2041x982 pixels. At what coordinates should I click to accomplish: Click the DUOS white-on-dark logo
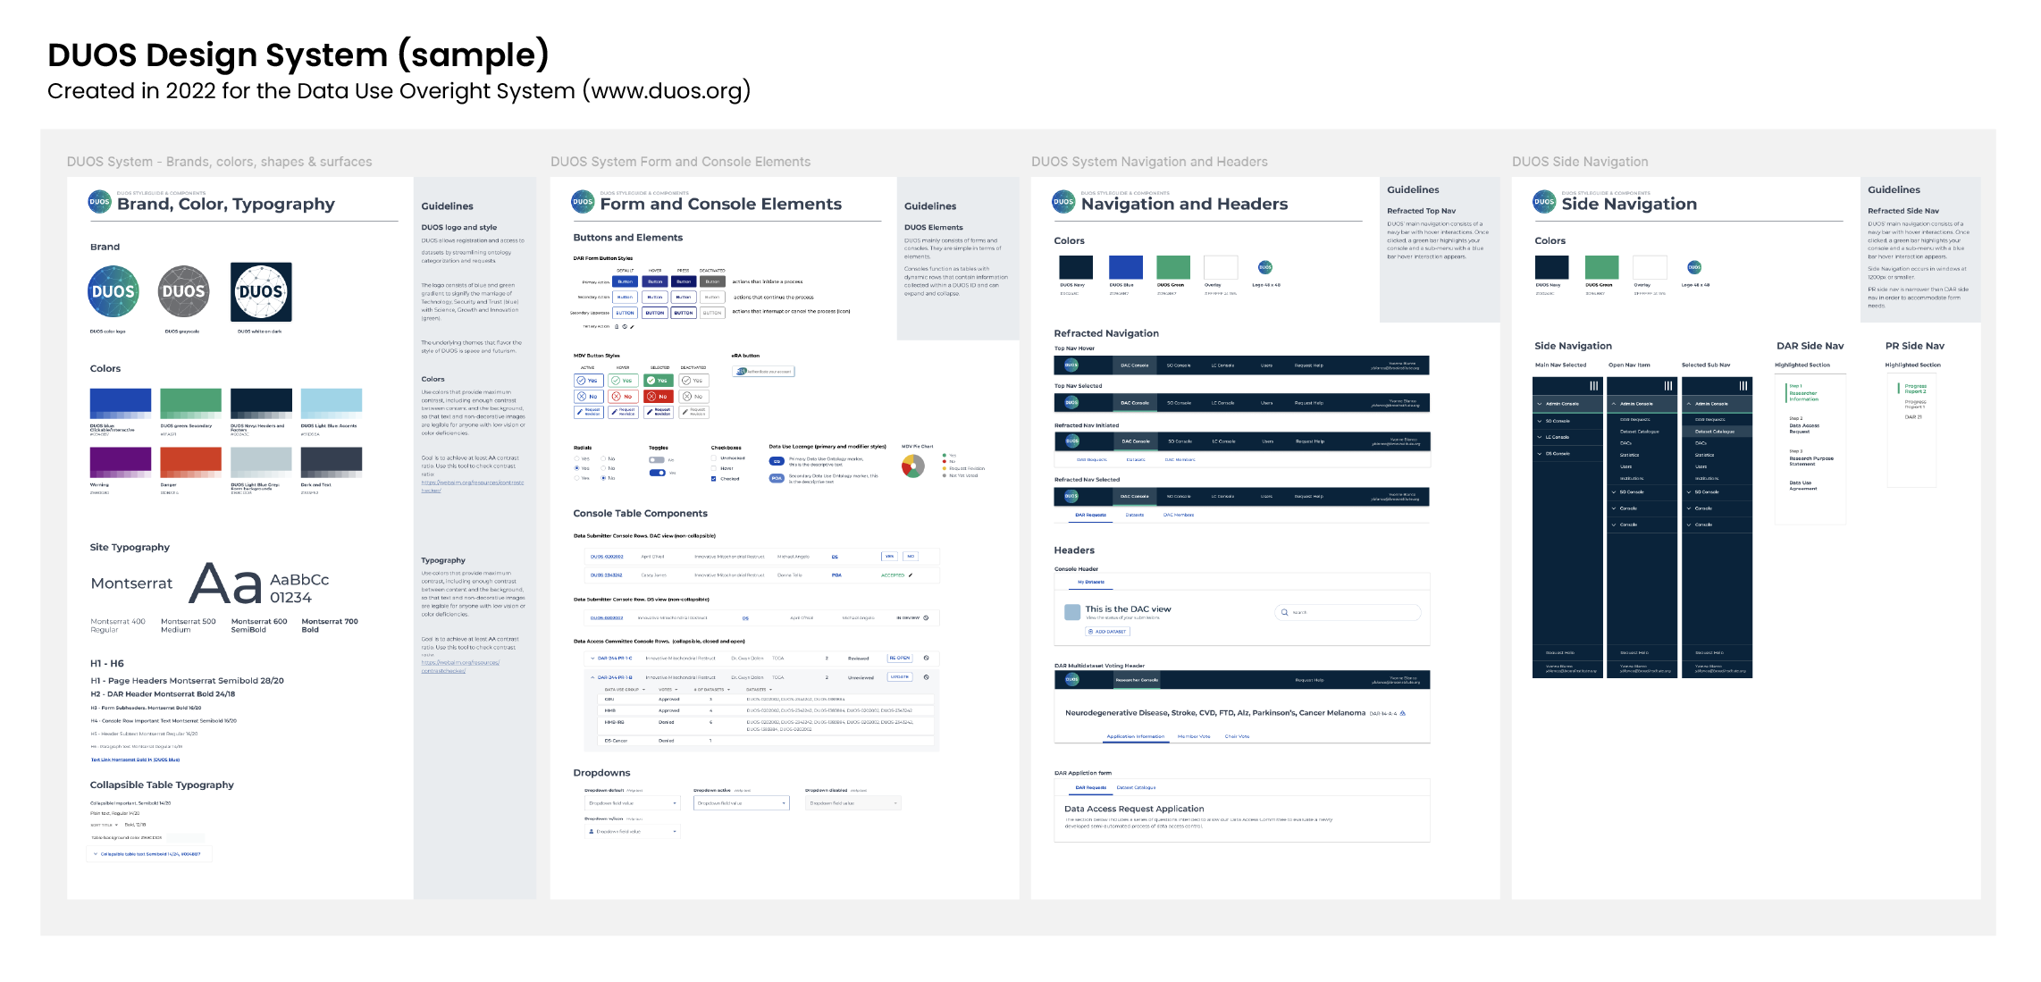261,291
